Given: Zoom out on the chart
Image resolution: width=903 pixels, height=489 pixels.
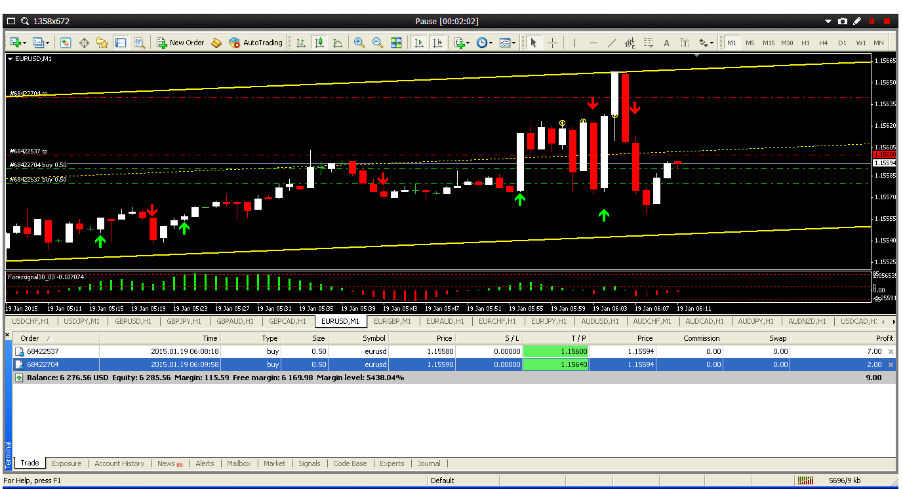Looking at the screenshot, I should click(378, 43).
